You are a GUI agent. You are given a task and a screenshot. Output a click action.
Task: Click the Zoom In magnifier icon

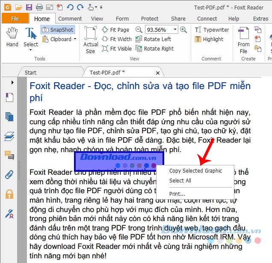[x=183, y=30]
